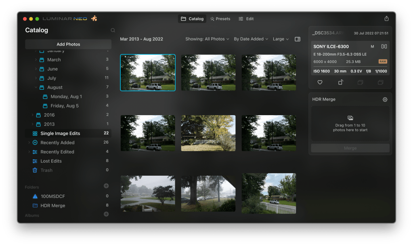Expand the 2016 year in catalog tree

click(32, 115)
